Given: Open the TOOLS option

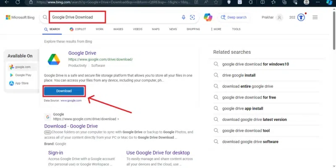Looking at the screenshot, I should (236, 29).
